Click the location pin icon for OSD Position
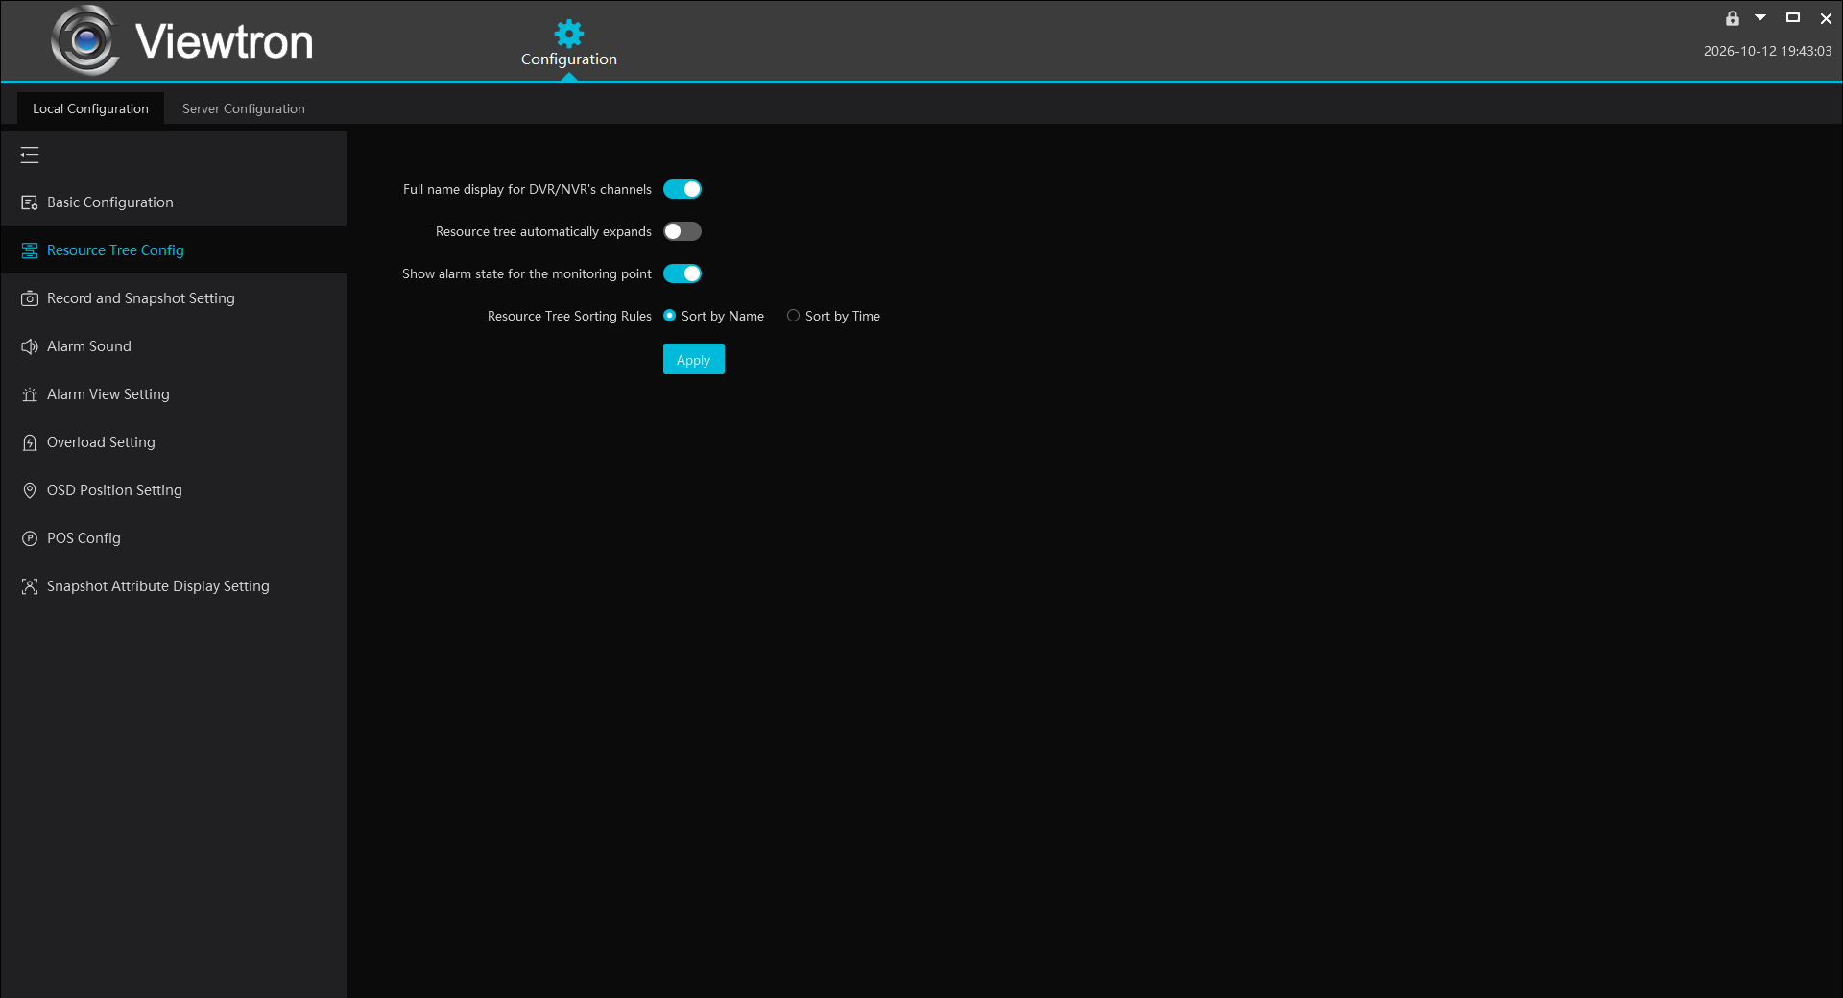Image resolution: width=1843 pixels, height=998 pixels. (30, 490)
